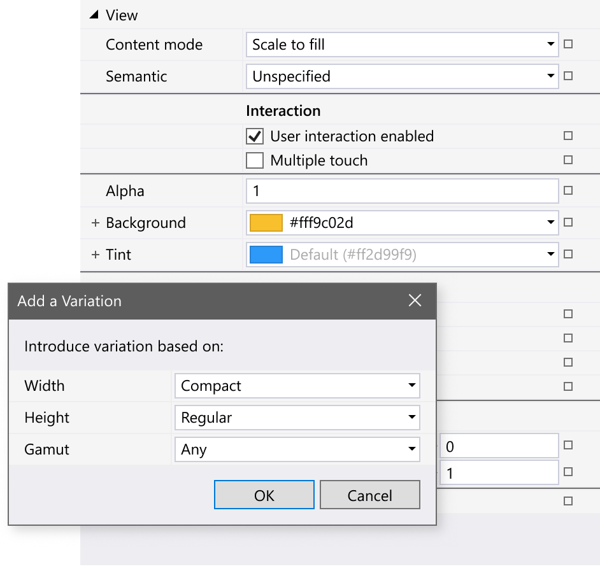Enable Multiple touch
Screen dimensions: 600x578
coord(255,160)
